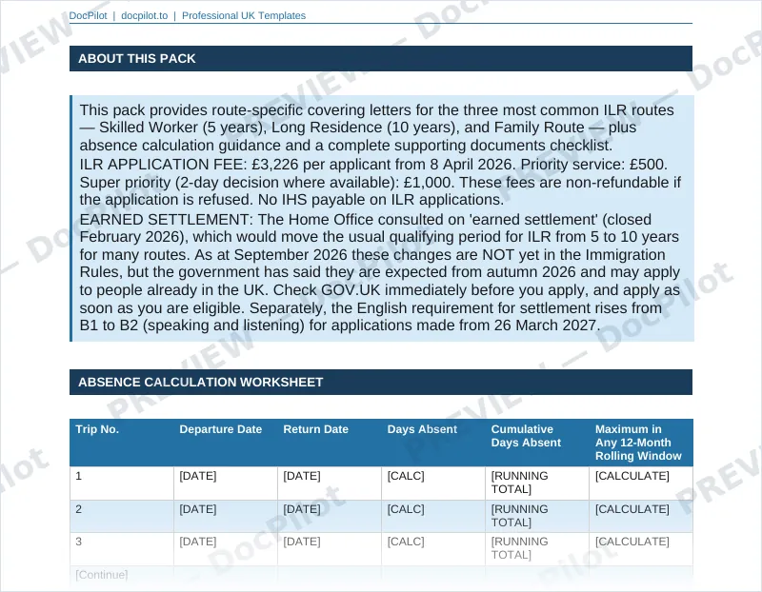Click the Departure Date [DATE] cell for trip 1

click(226, 483)
